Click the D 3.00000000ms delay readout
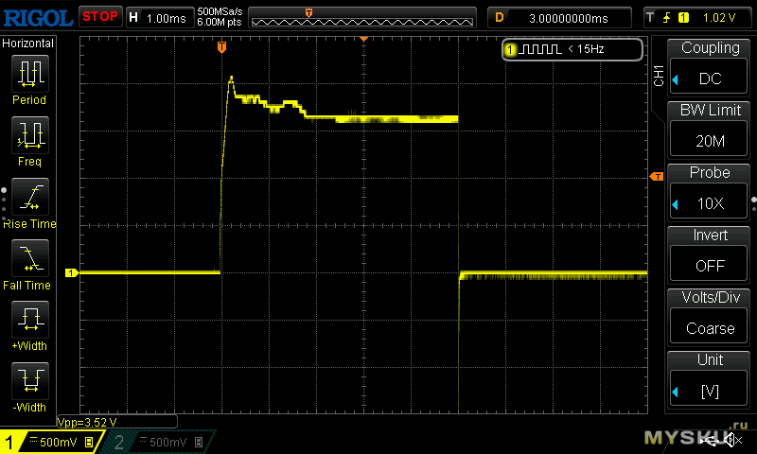This screenshot has width=757, height=454. [559, 18]
